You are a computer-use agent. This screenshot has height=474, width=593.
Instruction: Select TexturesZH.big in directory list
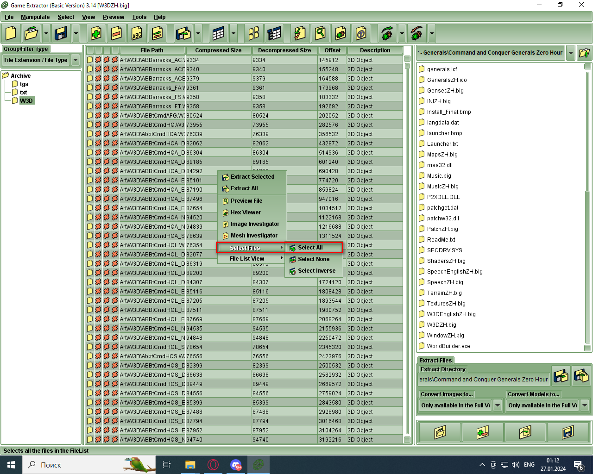(446, 304)
